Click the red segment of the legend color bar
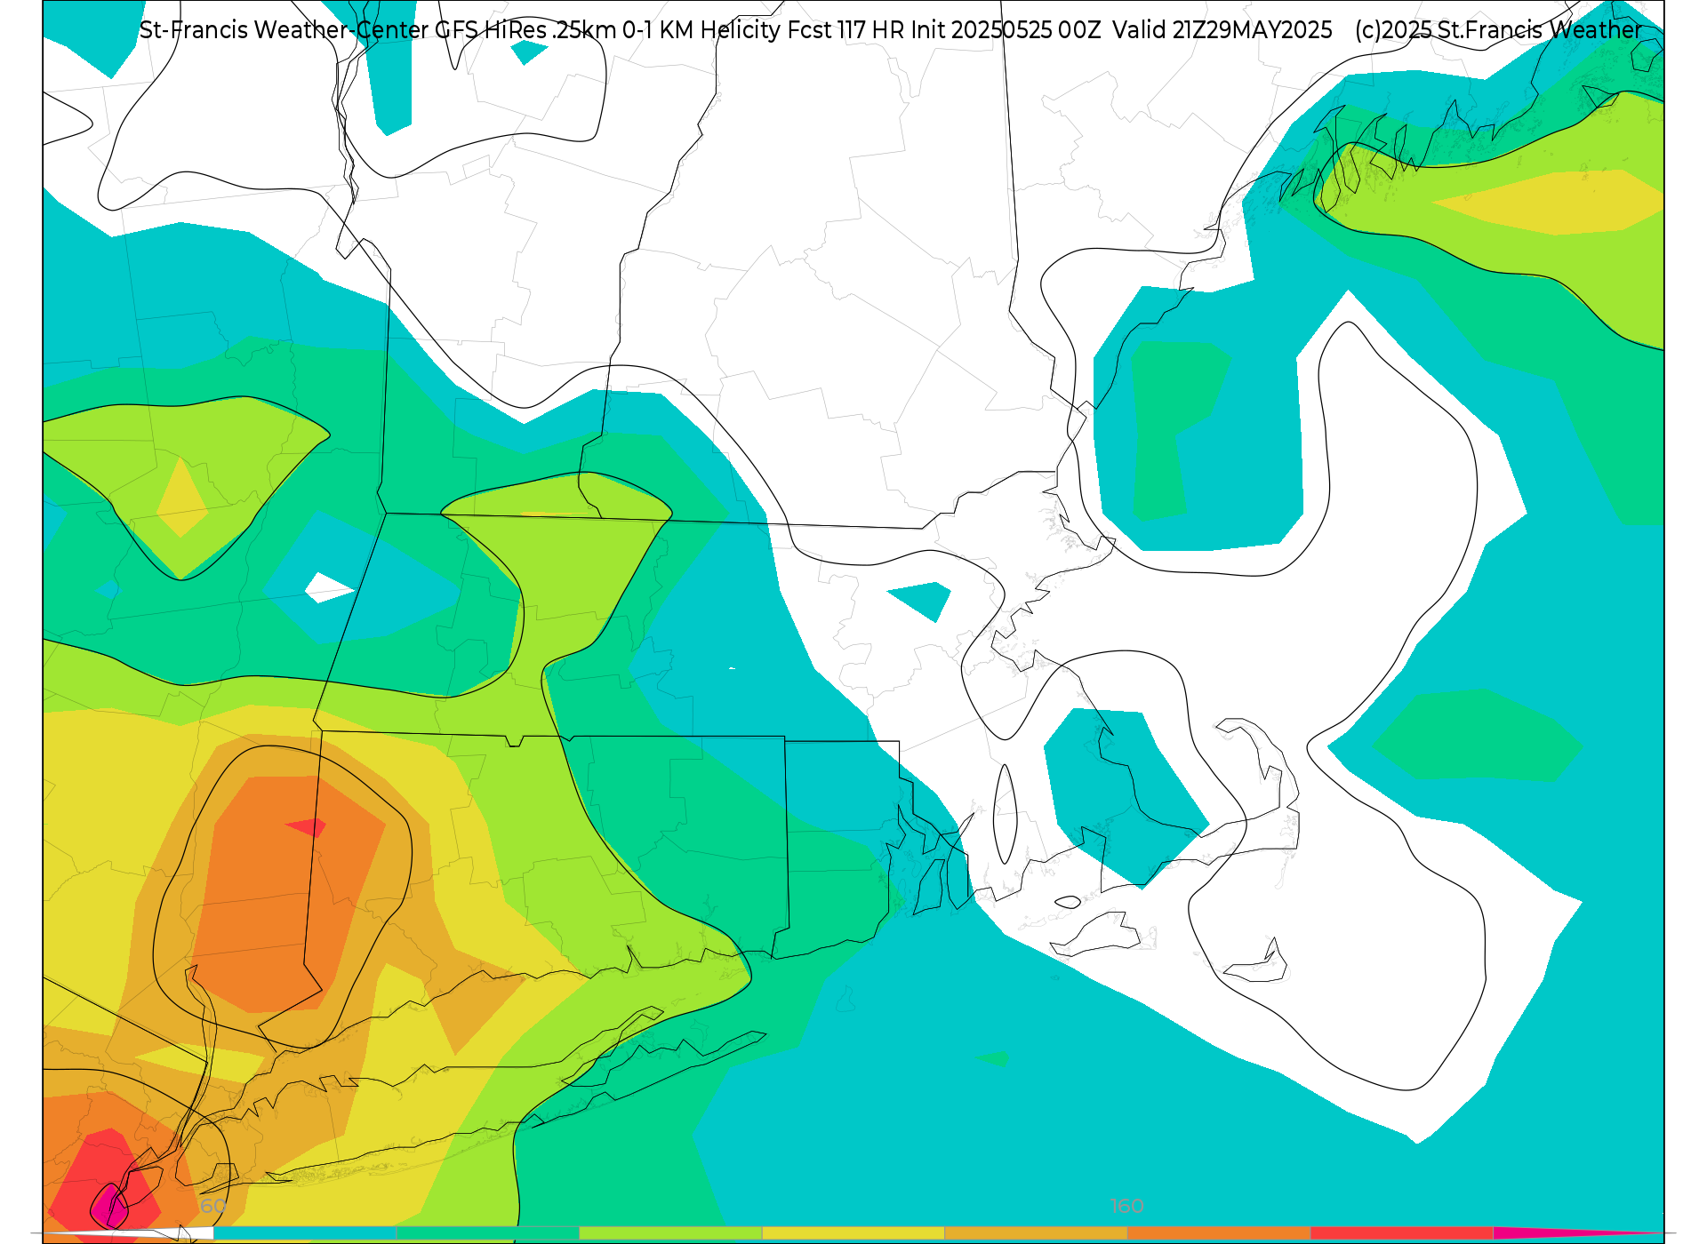 pos(1402,1233)
